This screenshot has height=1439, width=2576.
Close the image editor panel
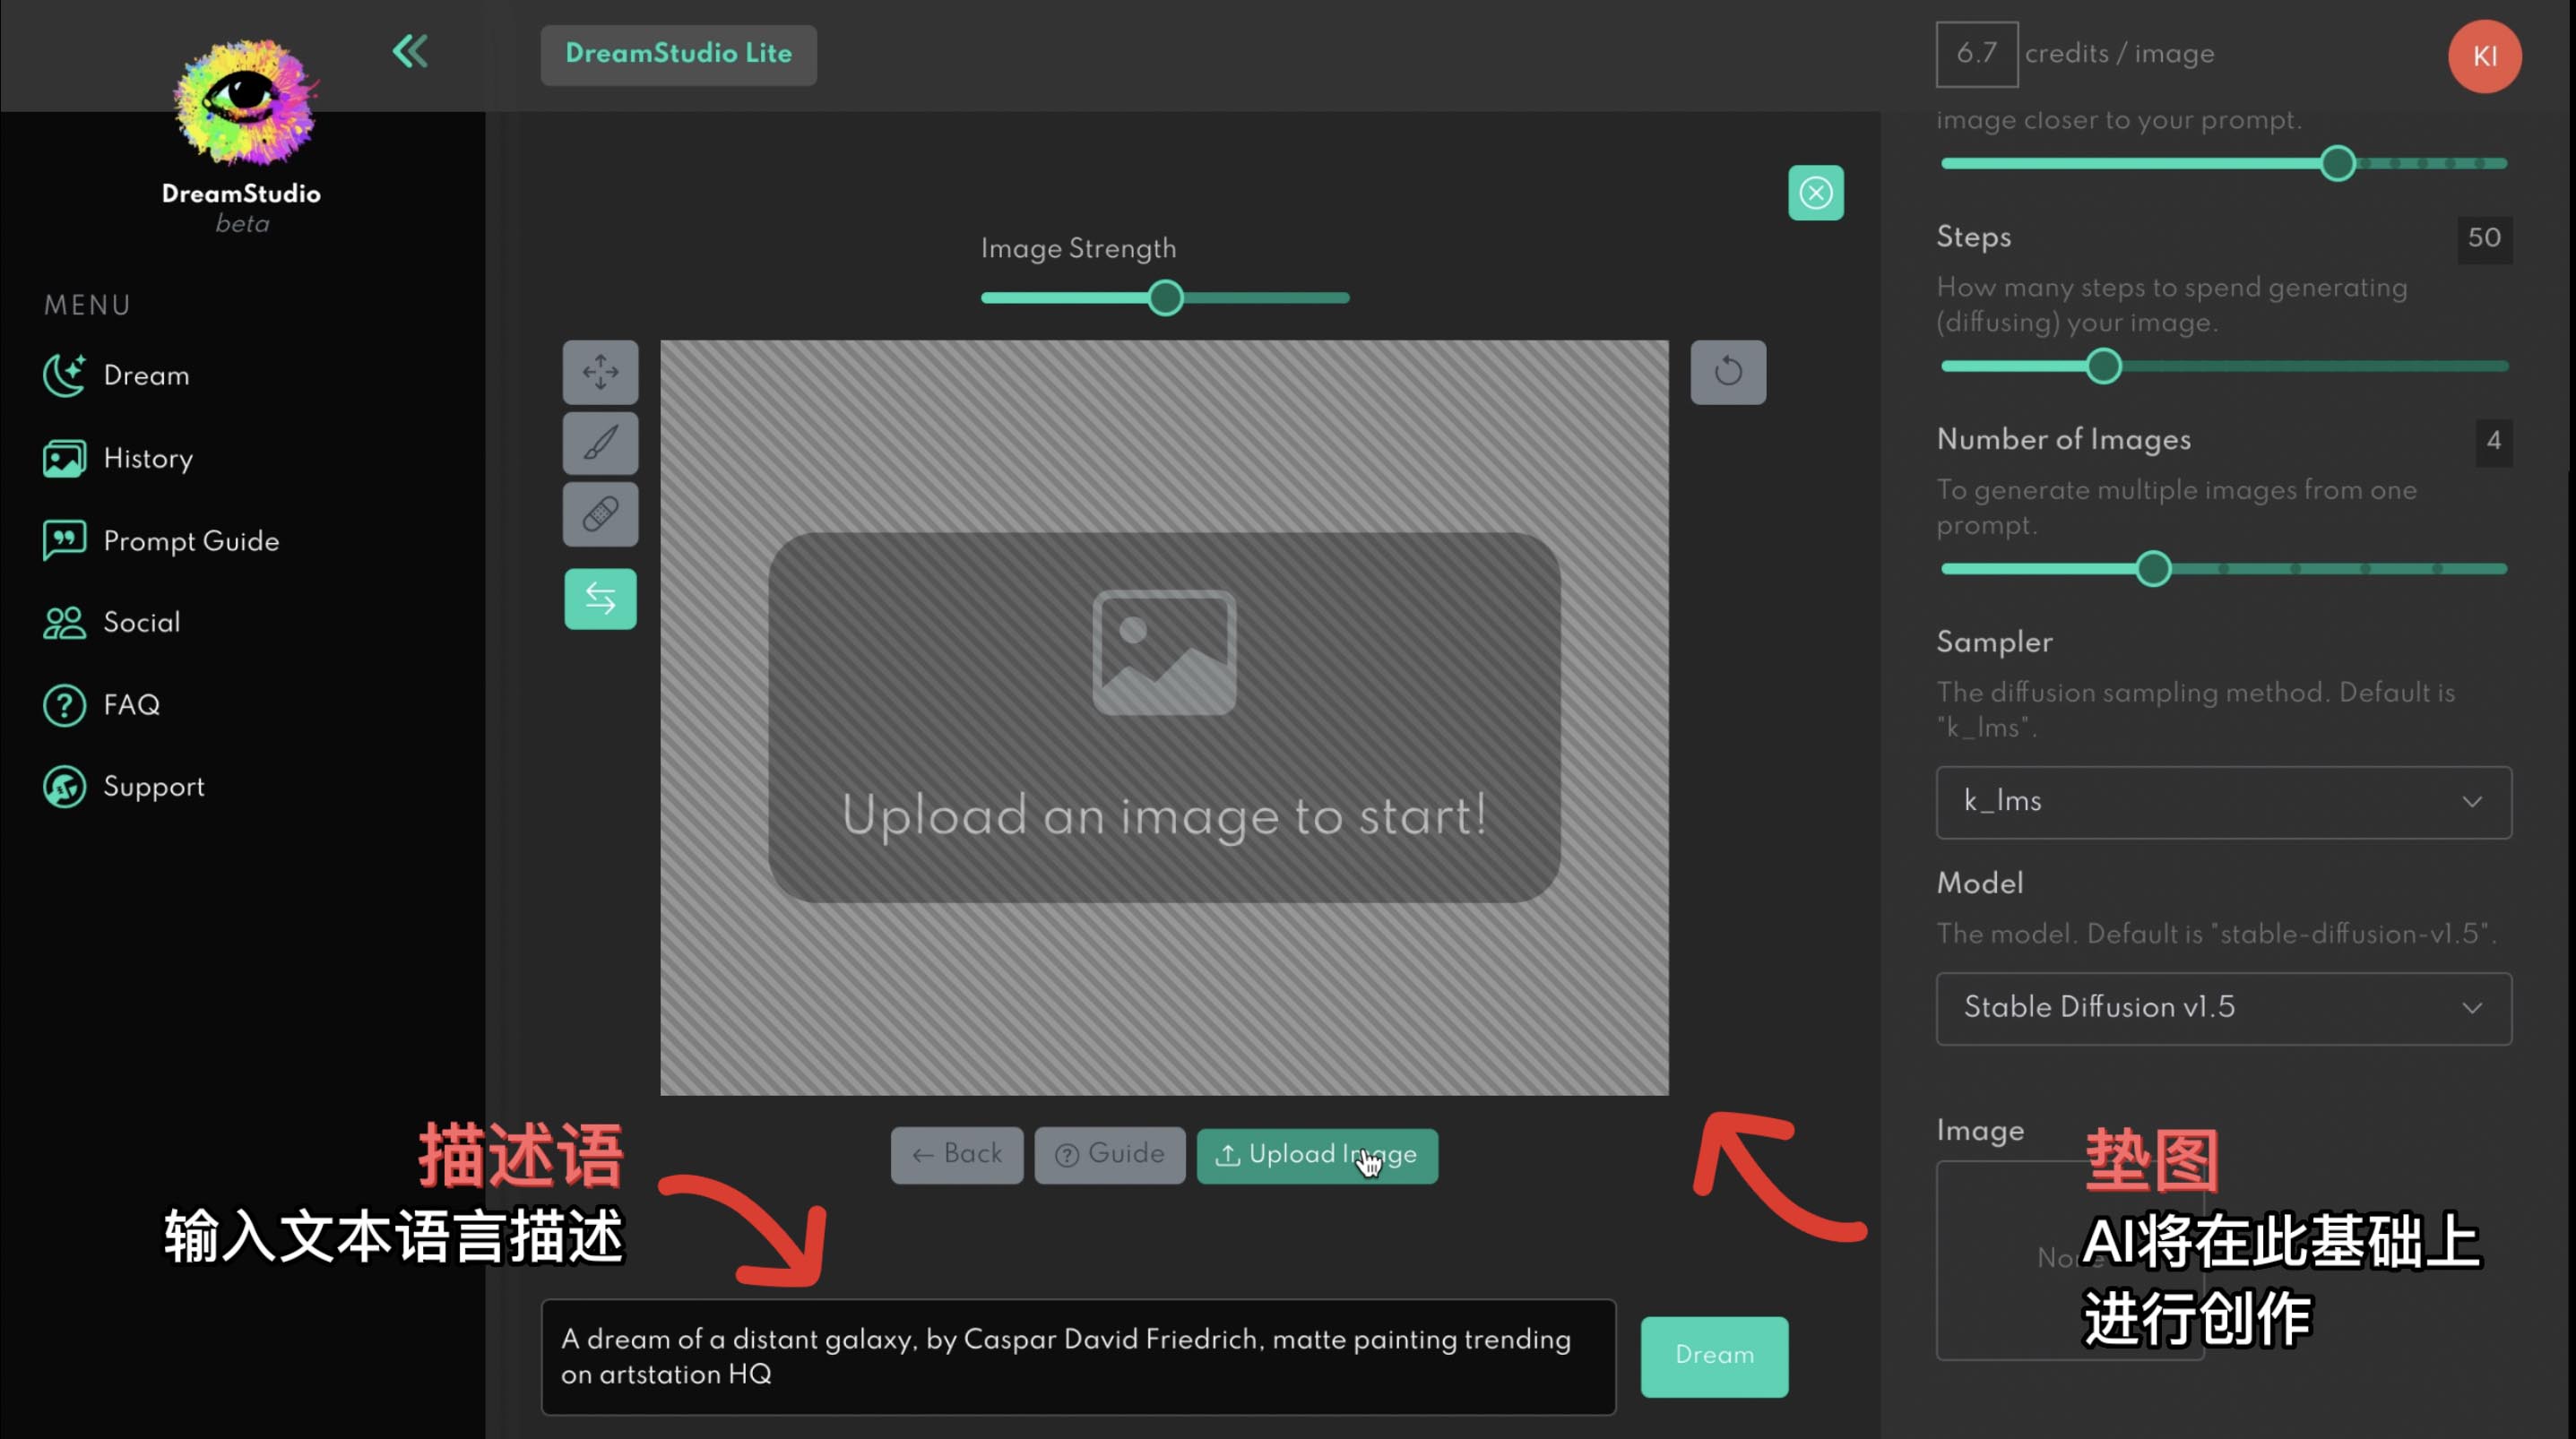(1815, 192)
